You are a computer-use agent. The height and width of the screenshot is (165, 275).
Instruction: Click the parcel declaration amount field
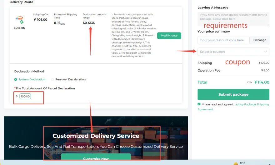coord(25,96)
